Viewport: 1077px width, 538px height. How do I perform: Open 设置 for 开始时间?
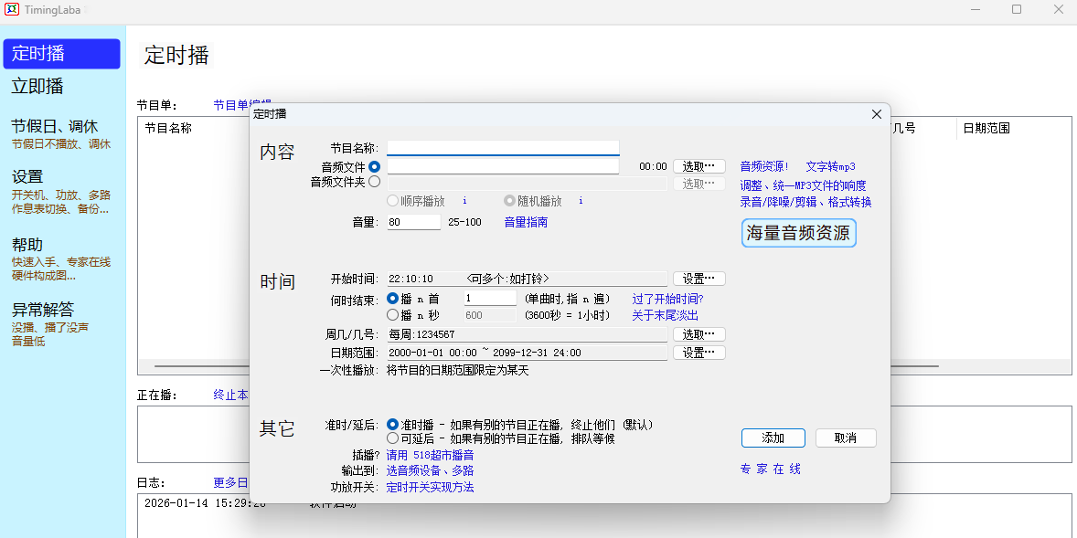click(x=699, y=279)
